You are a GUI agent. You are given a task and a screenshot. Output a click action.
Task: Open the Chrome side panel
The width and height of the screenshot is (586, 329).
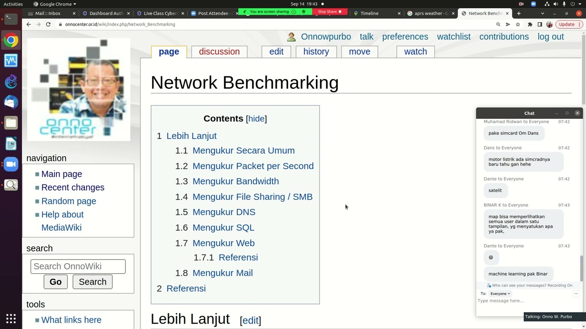(x=540, y=24)
